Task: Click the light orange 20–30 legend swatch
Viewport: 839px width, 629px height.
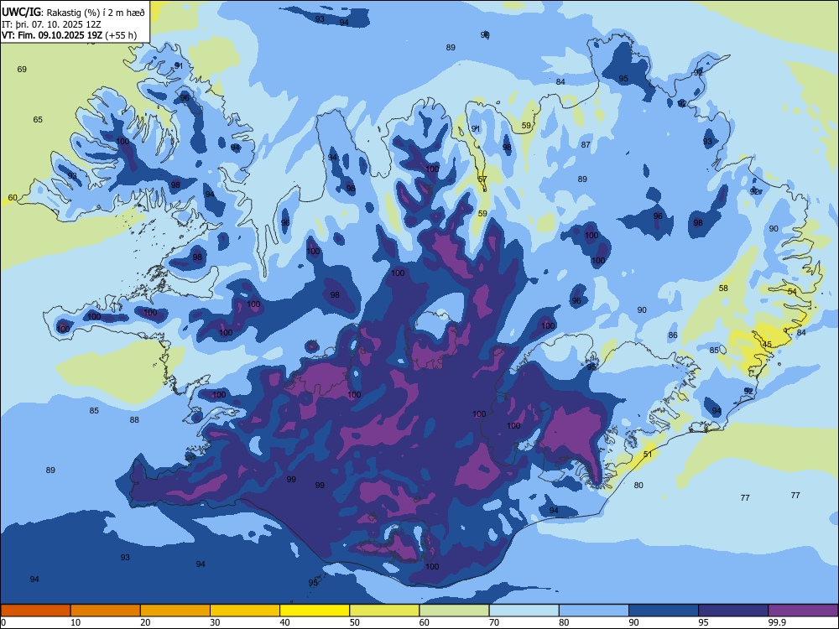Action: click(x=175, y=611)
